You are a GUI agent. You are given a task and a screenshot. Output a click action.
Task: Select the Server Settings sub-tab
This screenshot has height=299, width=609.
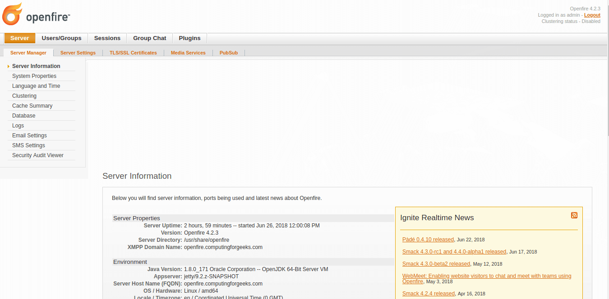pos(78,53)
